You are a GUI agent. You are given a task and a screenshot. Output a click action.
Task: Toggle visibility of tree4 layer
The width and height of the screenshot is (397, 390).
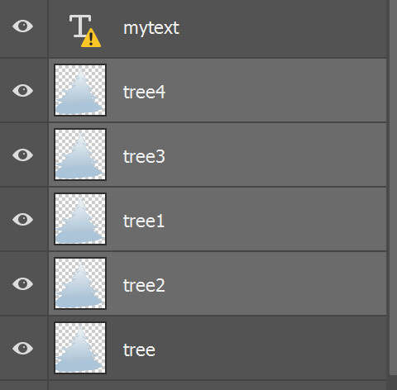pos(22,91)
